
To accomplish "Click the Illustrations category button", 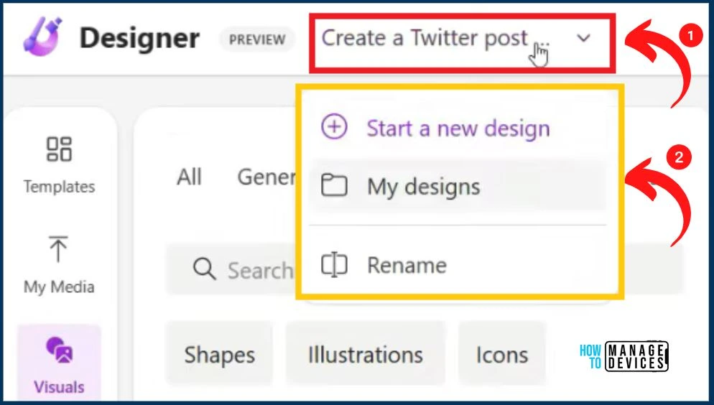I will click(x=365, y=355).
